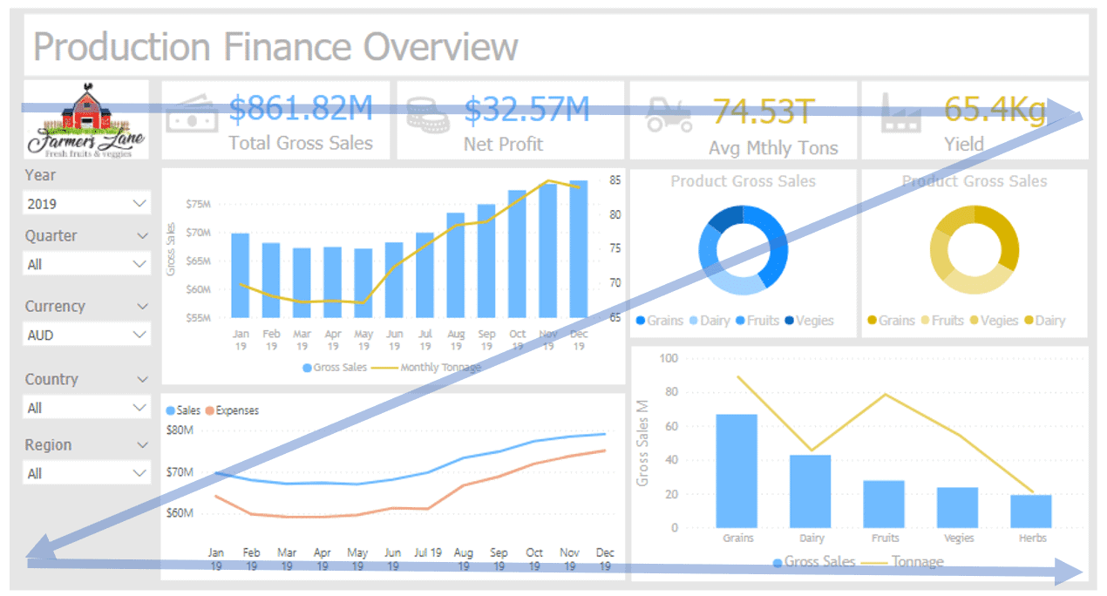Click the factory icon beside Yield
Screen dimensions: 1107x596
pyautogui.click(x=901, y=116)
